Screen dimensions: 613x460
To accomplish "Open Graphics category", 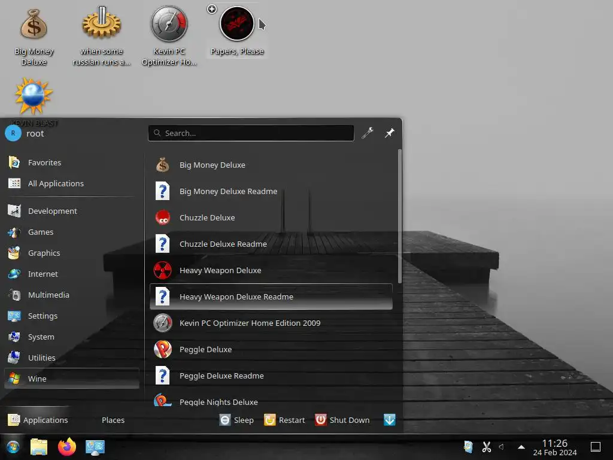I will [71, 253].
